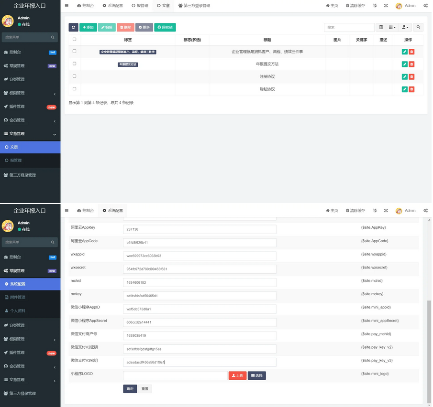Select the checkbox of 隐私协议 row
Image resolution: width=433 pixels, height=407 pixels.
coord(74,89)
